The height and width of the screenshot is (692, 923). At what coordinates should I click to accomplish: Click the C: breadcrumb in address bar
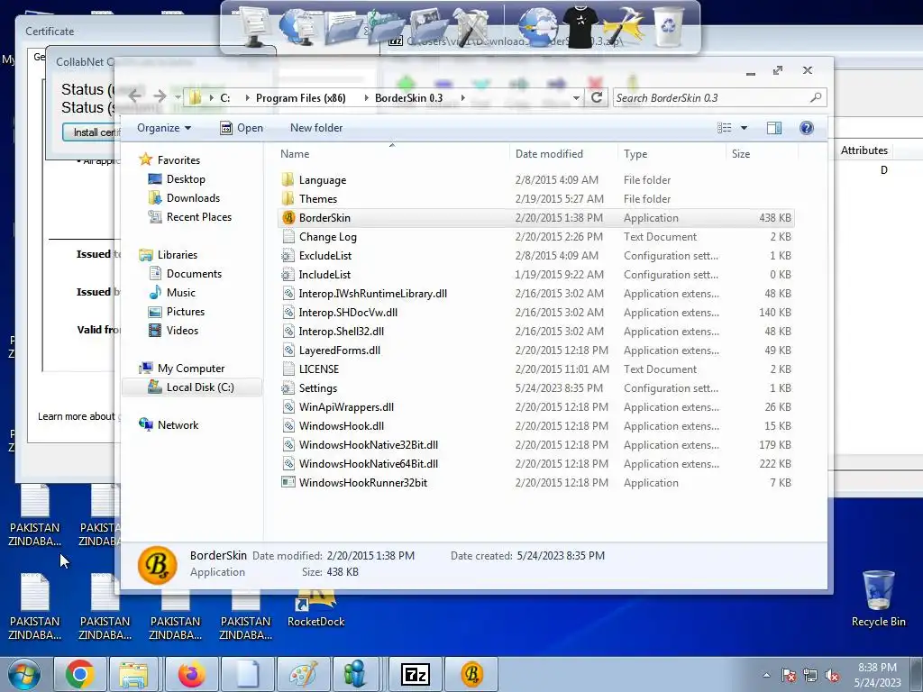coord(224,97)
